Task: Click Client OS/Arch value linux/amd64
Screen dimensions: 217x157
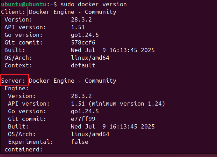Action: [90, 58]
